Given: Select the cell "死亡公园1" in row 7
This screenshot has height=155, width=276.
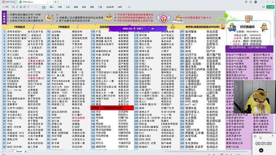Looking at the screenshot, I should point(13,51).
